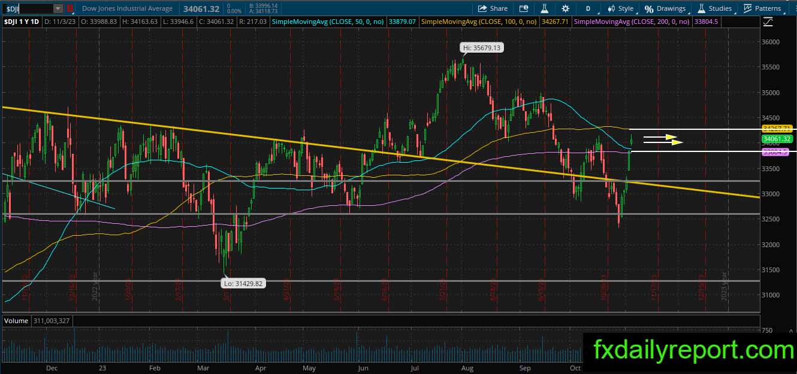This screenshot has height=374, width=797.
Task: Click the percent icon in Drawings button
Action: click(x=649, y=9)
